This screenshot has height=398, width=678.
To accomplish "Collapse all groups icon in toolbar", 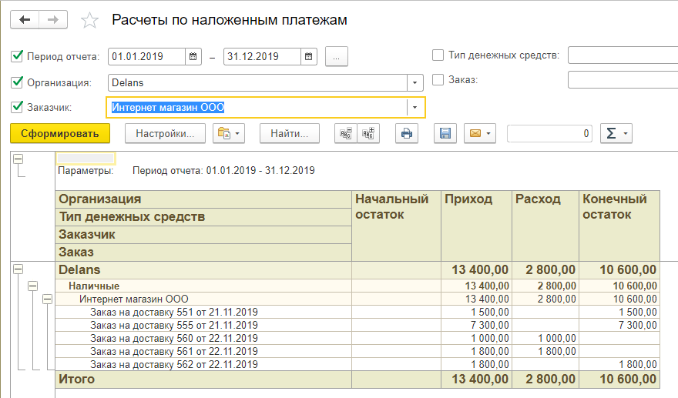I will pyautogui.click(x=346, y=133).
